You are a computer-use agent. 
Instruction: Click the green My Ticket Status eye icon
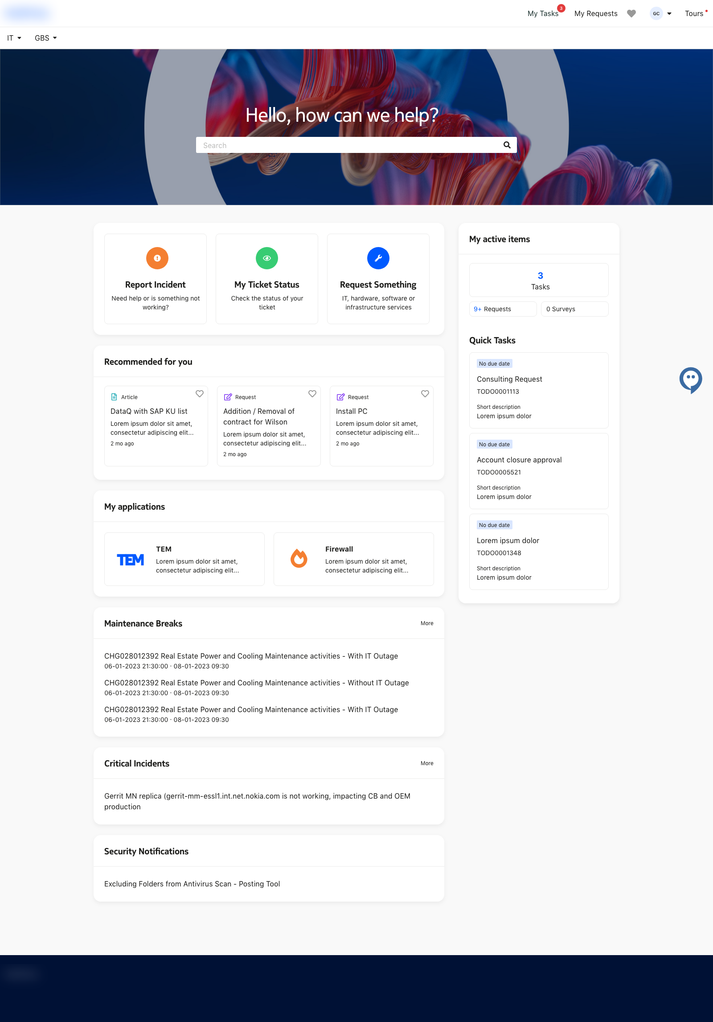(x=266, y=258)
